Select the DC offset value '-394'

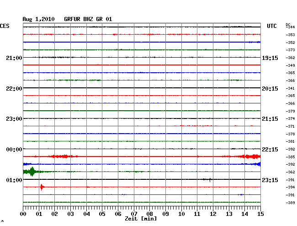click(290, 187)
